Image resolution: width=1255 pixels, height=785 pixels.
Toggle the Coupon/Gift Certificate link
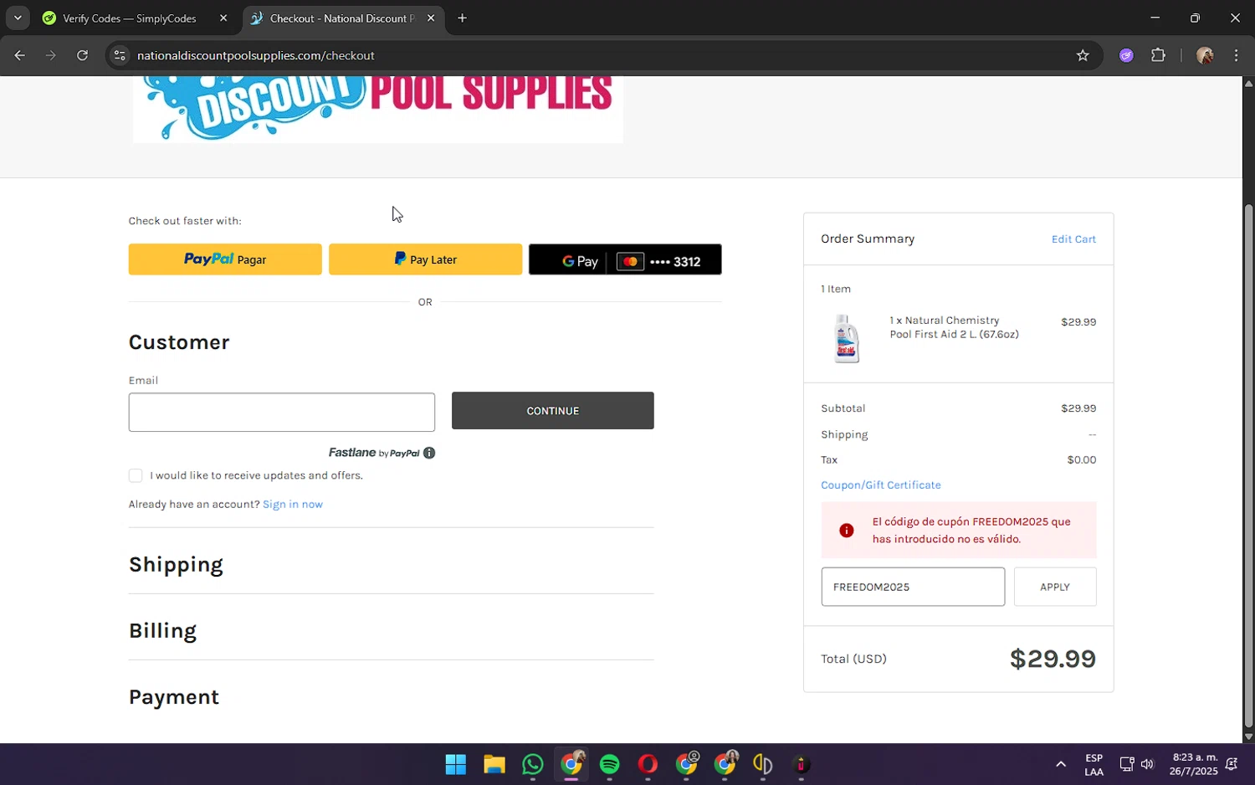coord(881,485)
